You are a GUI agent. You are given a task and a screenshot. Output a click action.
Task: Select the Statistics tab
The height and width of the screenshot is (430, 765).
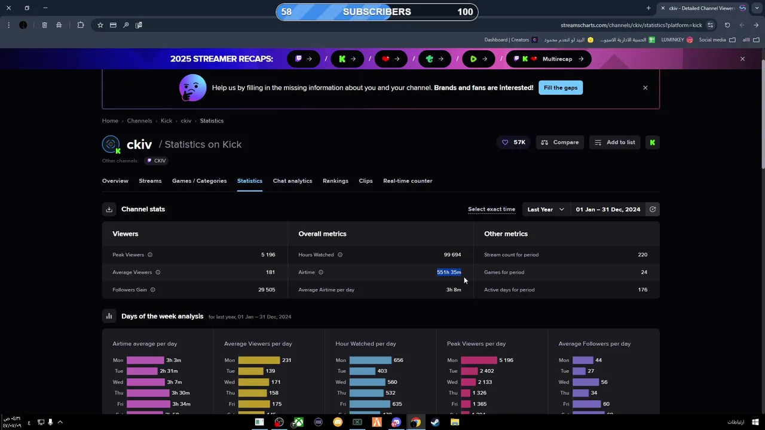[250, 181]
